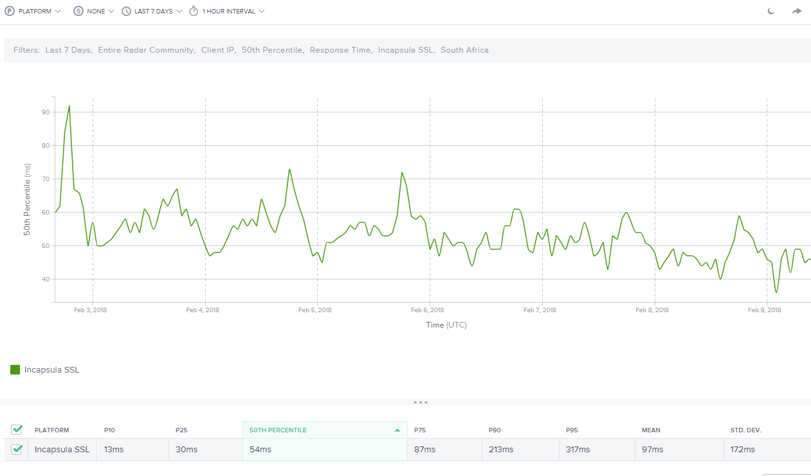Expand the 1 HOUR INTERVAL dropdown chevron
Screen dimensions: 811x476
[262, 12]
